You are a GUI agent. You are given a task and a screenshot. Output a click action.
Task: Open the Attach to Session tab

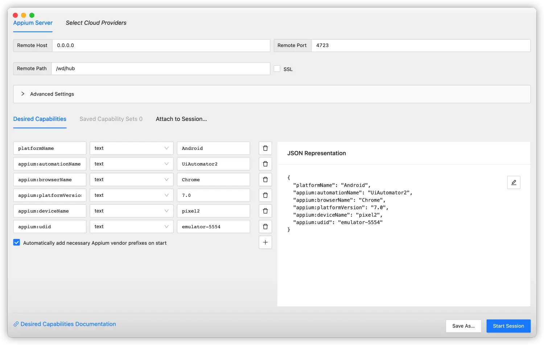point(181,119)
